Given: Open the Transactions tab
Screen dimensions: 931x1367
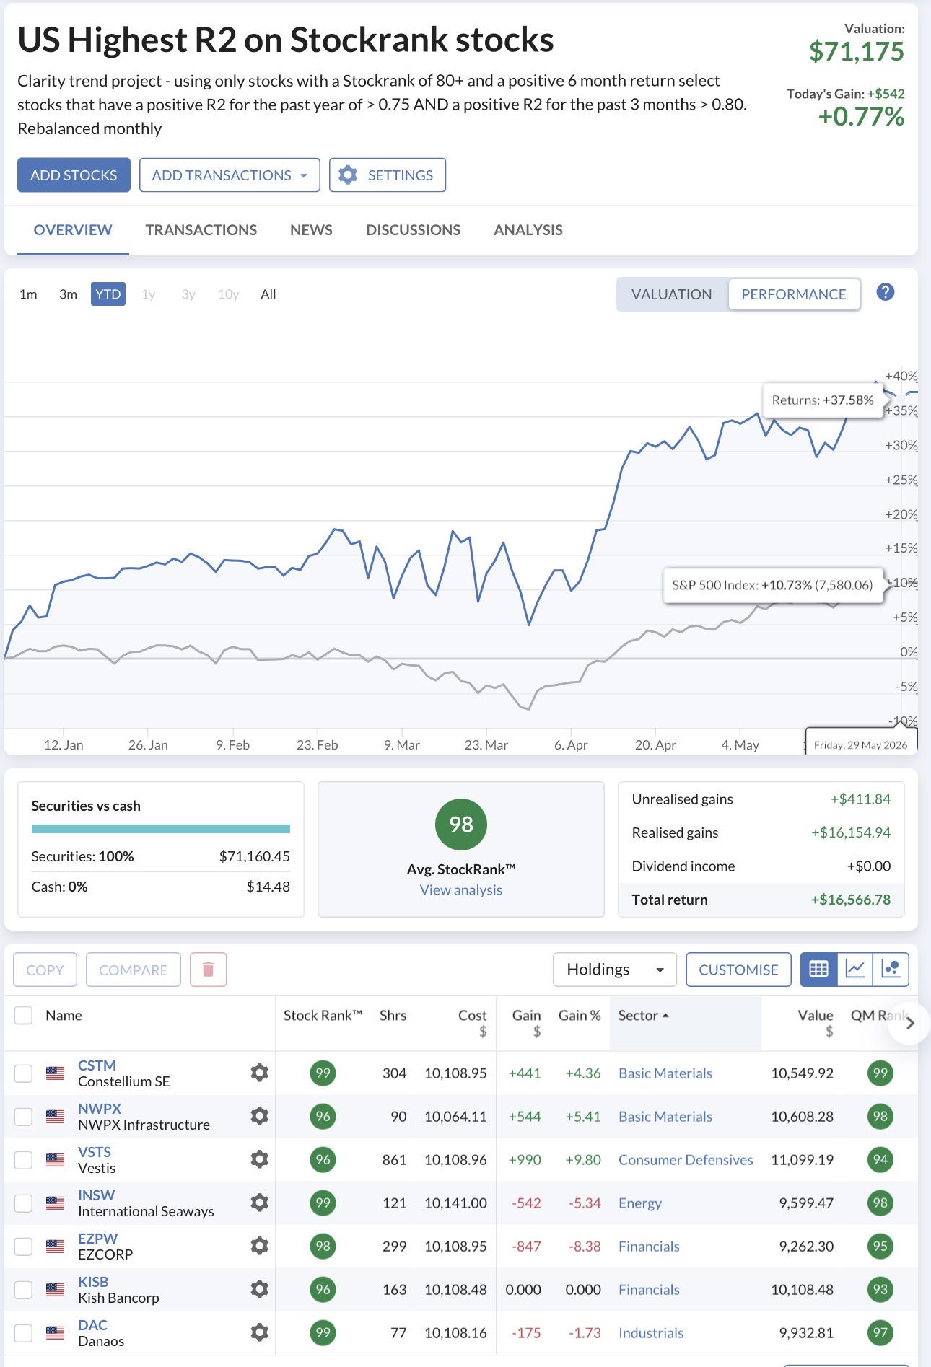Looking at the screenshot, I should coord(201,230).
